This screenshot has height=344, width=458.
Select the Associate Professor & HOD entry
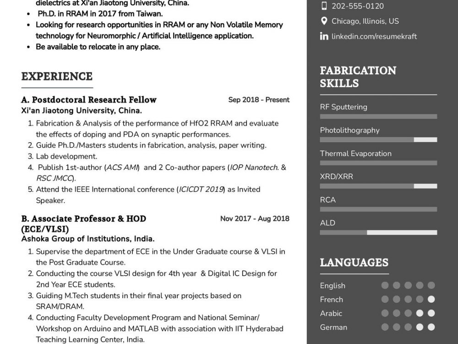84,219
